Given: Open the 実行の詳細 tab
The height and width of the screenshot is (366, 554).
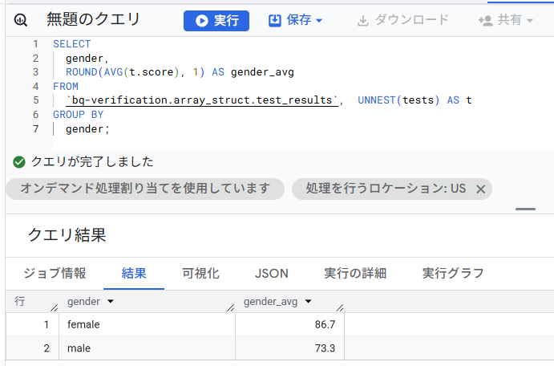Looking at the screenshot, I should pos(355,273).
